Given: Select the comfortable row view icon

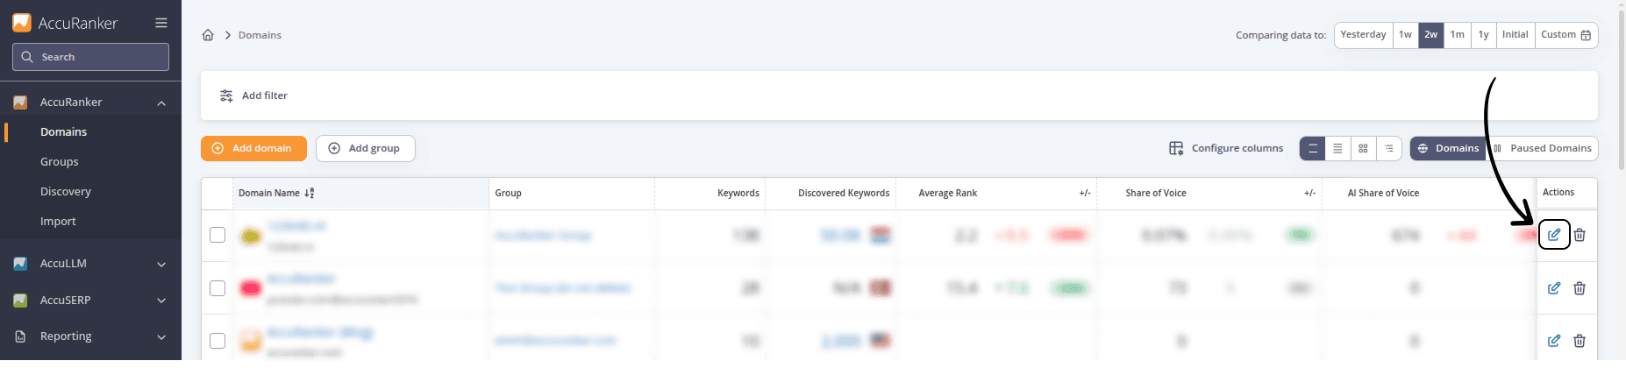Looking at the screenshot, I should (1312, 149).
